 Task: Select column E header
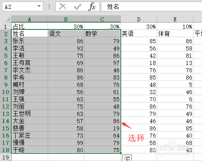[x=175, y=19]
